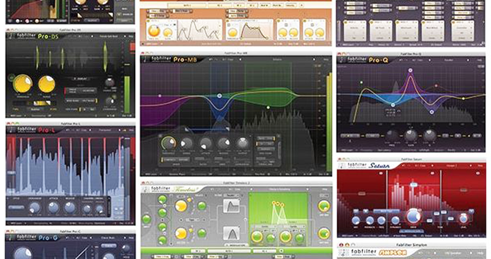Click the yellow band dot on the Pro-Q curve
This screenshot has width=491, height=259.
pyautogui.click(x=463, y=99)
